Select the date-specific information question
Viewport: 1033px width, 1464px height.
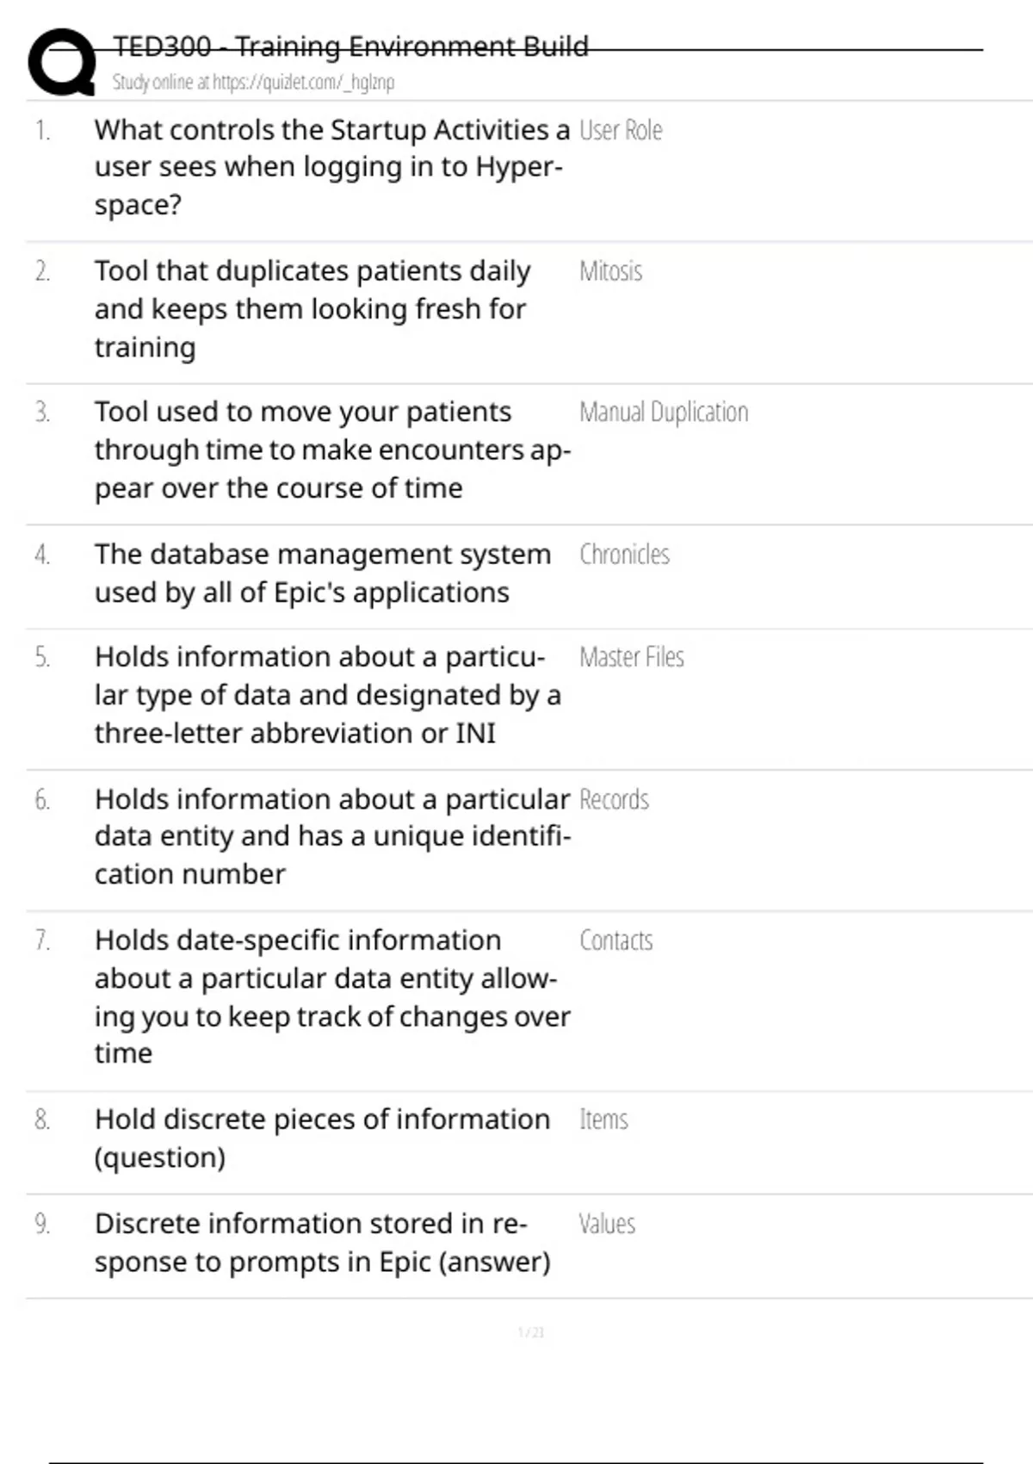coord(332,996)
